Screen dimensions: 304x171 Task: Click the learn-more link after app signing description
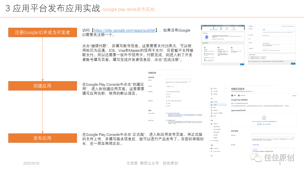(x=287, y=106)
